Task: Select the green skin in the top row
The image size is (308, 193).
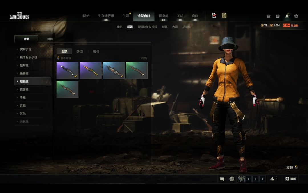Action: coord(137,70)
